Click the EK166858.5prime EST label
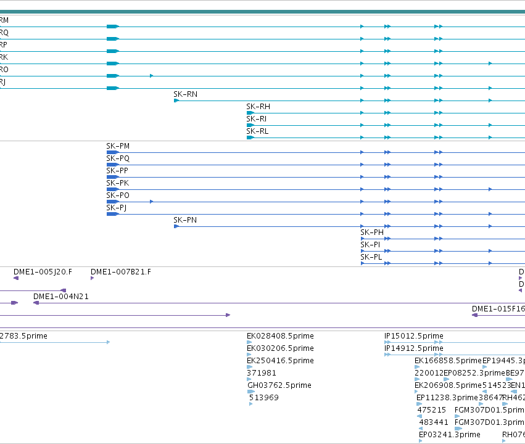Viewport: 525px width, 444px height. click(448, 361)
